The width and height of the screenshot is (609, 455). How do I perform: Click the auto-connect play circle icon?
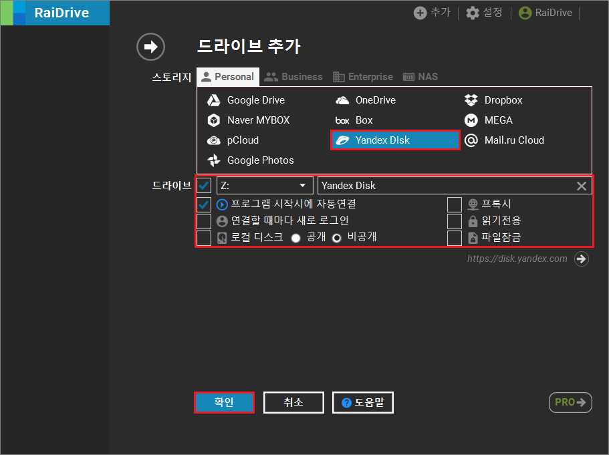tap(222, 204)
